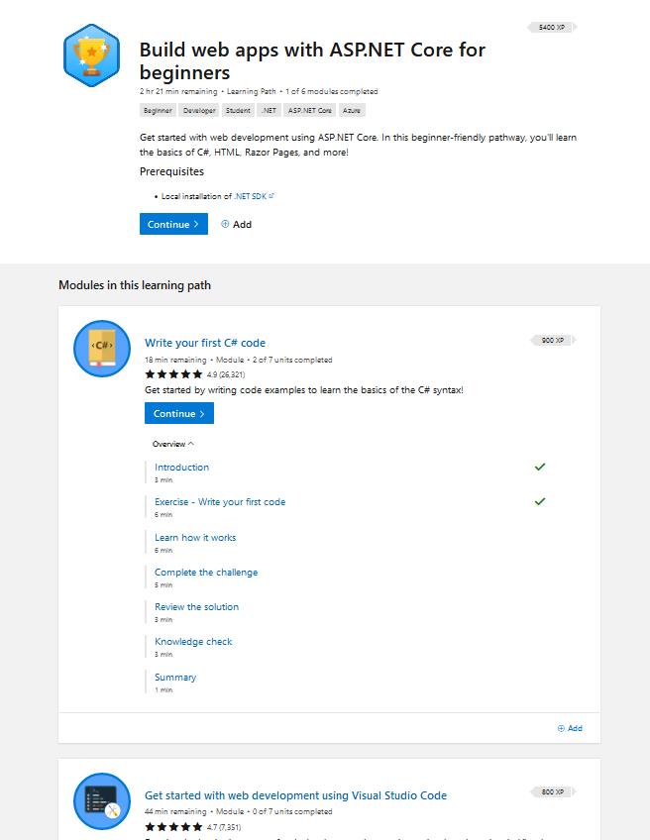
Task: Open the Learn how it works unit
Action: tap(195, 537)
